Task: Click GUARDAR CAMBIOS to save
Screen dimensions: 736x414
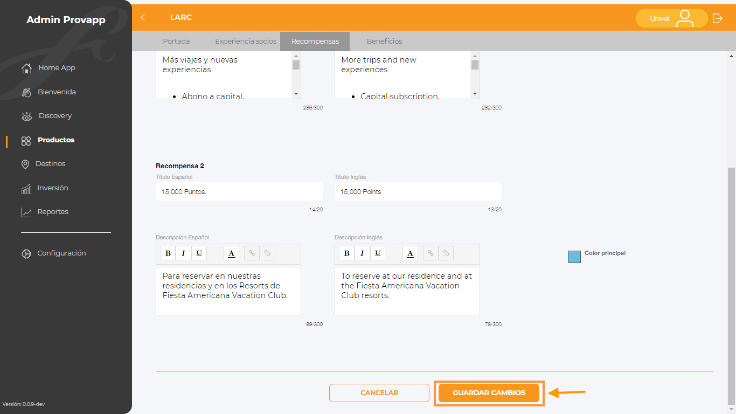Action: pyautogui.click(x=489, y=393)
